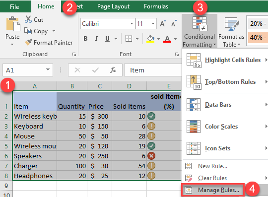
Task: Apply cell borders icon
Action: coord(129,39)
